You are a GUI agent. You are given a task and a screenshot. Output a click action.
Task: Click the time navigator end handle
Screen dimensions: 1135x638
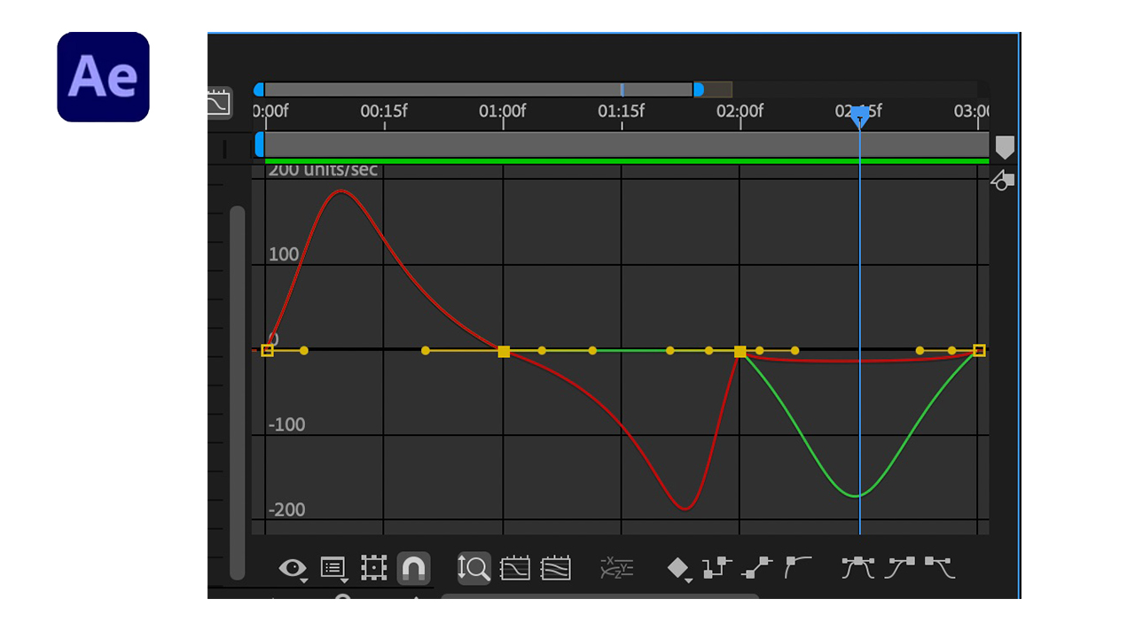coord(699,89)
